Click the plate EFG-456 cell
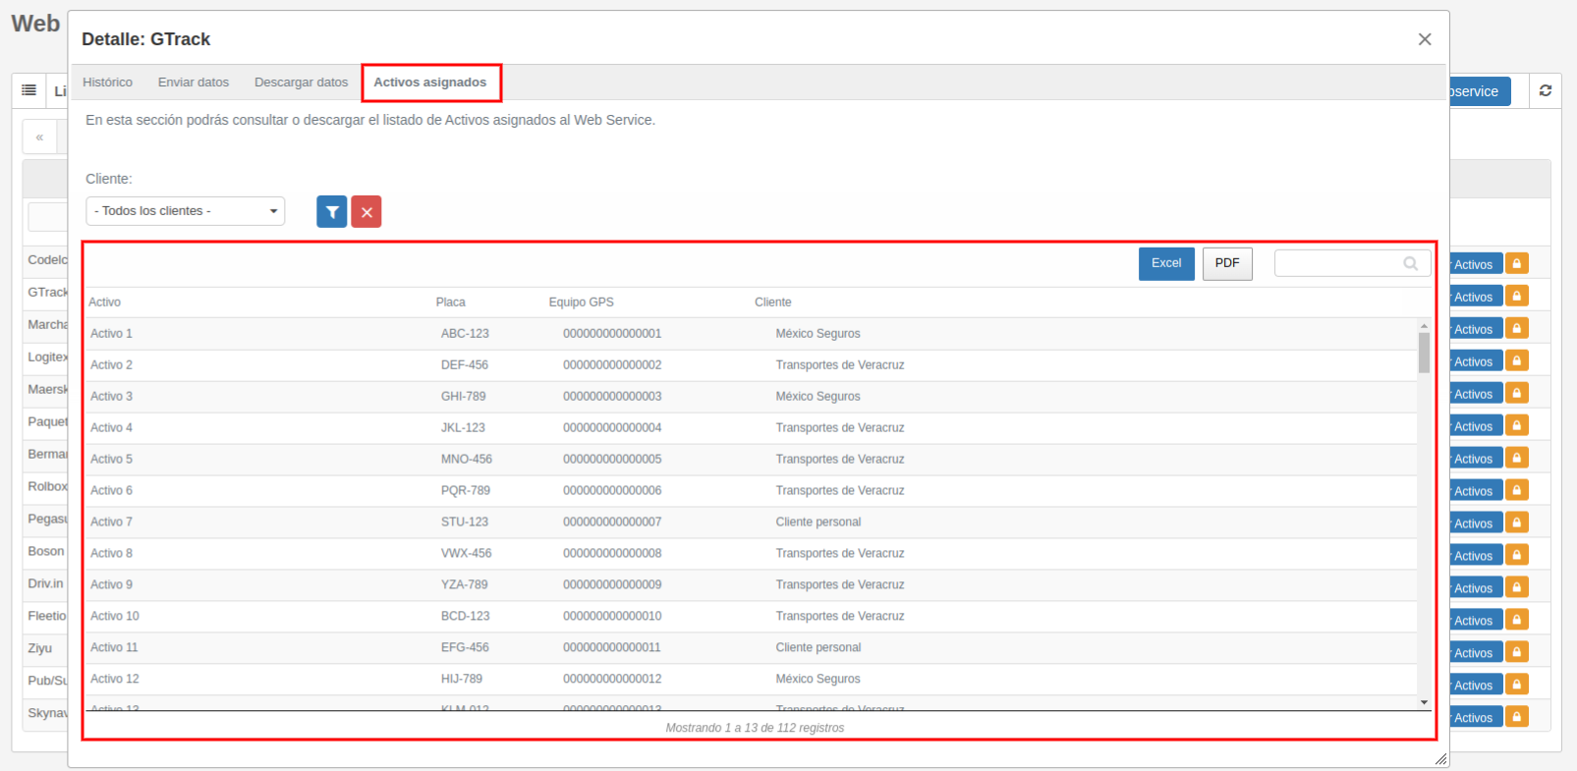 point(465,648)
